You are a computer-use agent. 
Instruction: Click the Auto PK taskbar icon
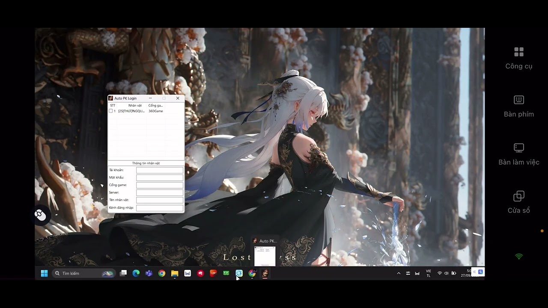[265, 273]
